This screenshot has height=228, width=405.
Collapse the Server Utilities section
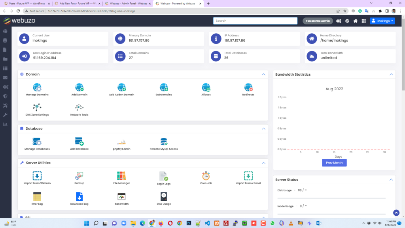[263, 163]
